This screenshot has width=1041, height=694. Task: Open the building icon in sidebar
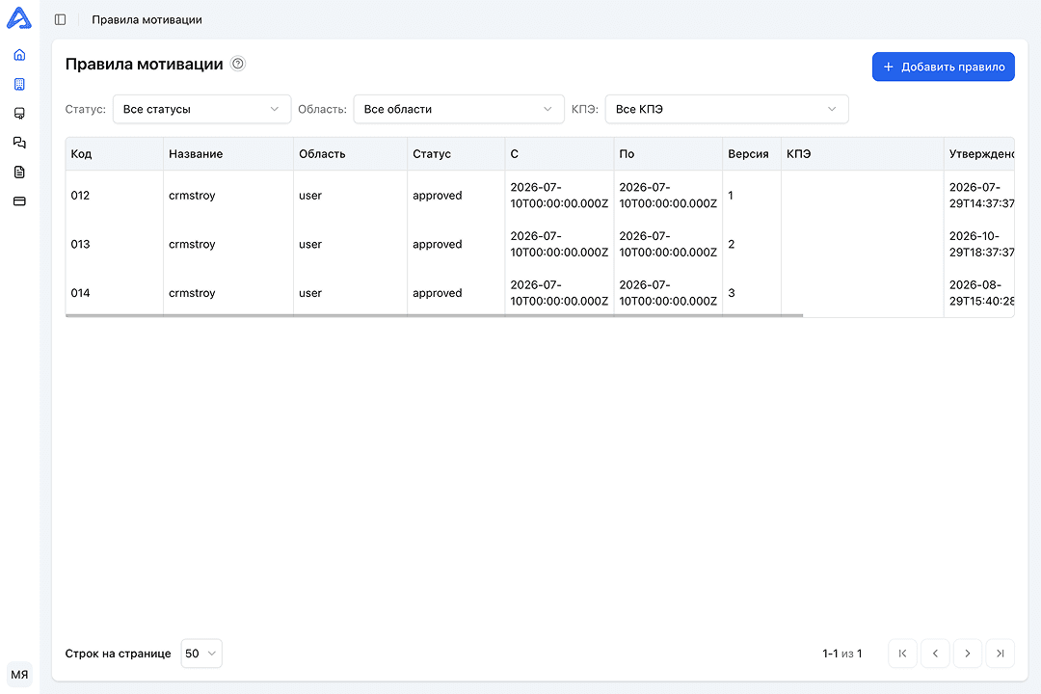(x=19, y=85)
